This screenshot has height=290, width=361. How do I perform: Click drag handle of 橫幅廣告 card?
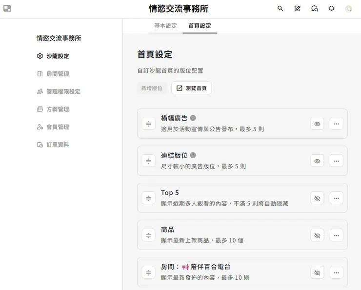click(x=148, y=124)
